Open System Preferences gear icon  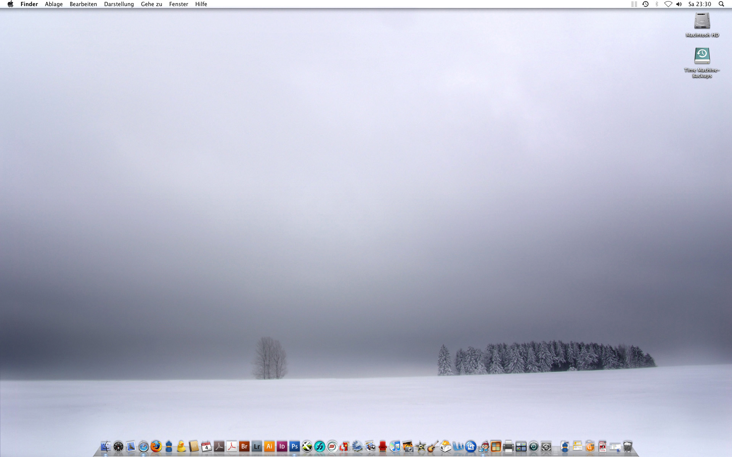click(546, 446)
